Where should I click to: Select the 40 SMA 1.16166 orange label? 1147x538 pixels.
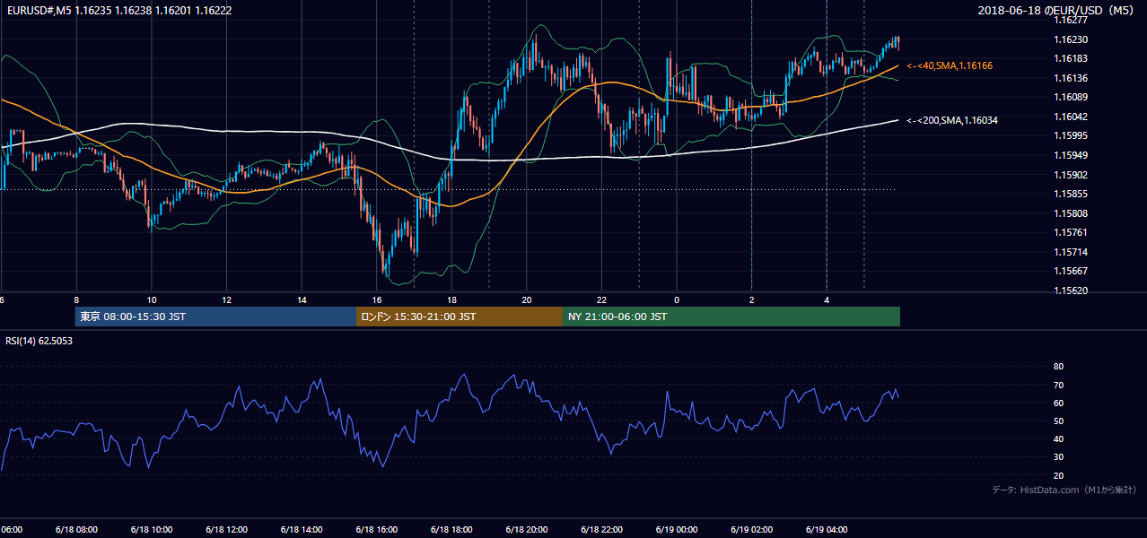[x=950, y=65]
